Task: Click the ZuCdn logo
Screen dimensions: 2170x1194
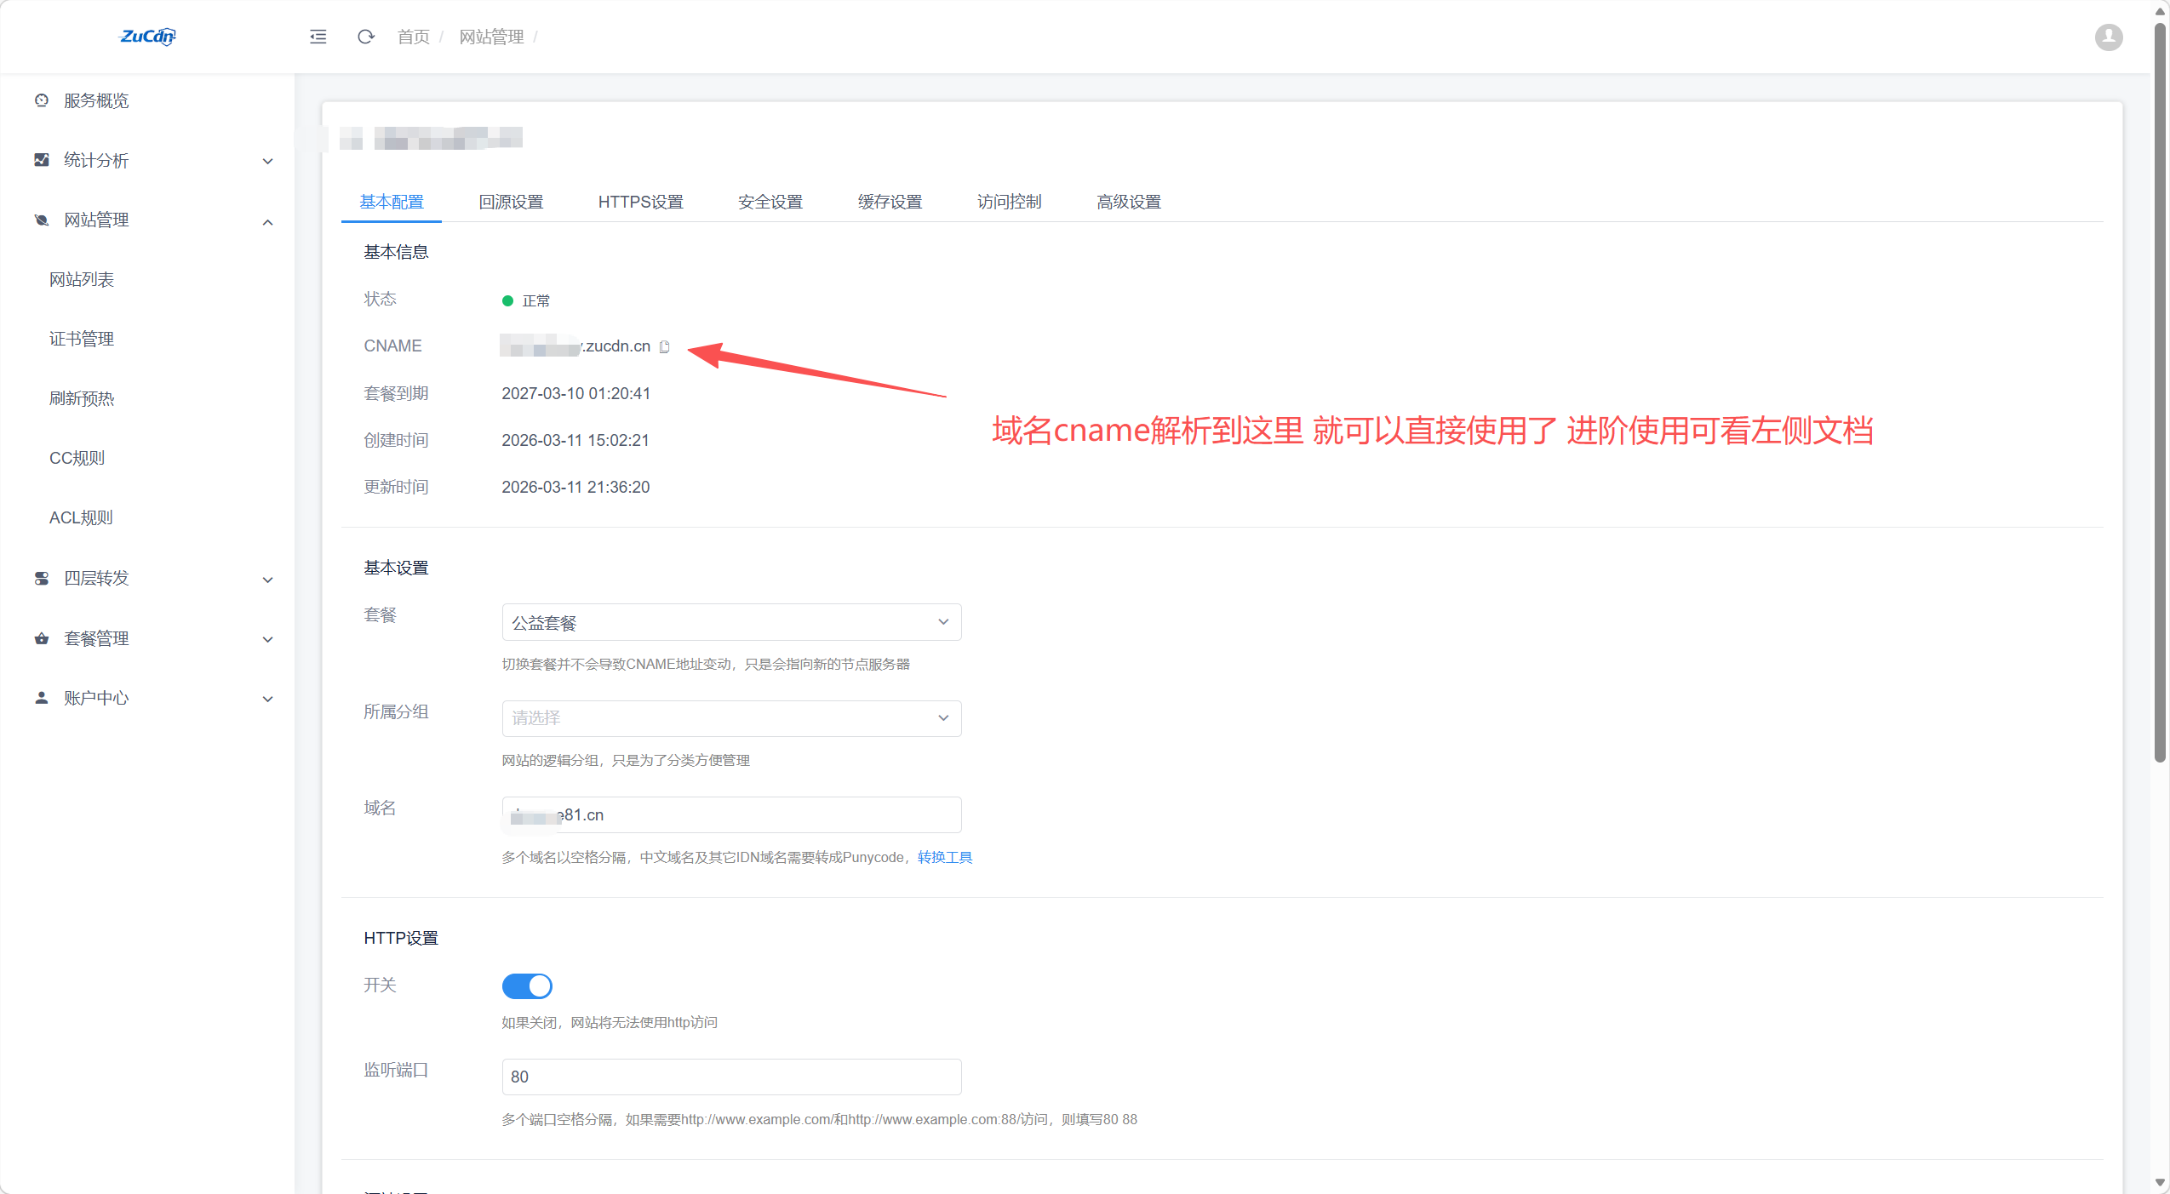Action: [x=146, y=37]
